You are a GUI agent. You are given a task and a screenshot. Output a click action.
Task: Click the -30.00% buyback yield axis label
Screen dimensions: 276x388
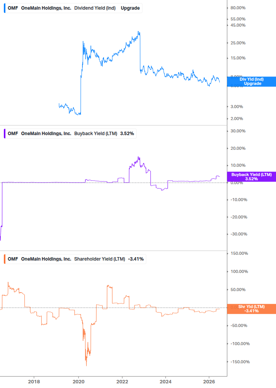(239, 234)
